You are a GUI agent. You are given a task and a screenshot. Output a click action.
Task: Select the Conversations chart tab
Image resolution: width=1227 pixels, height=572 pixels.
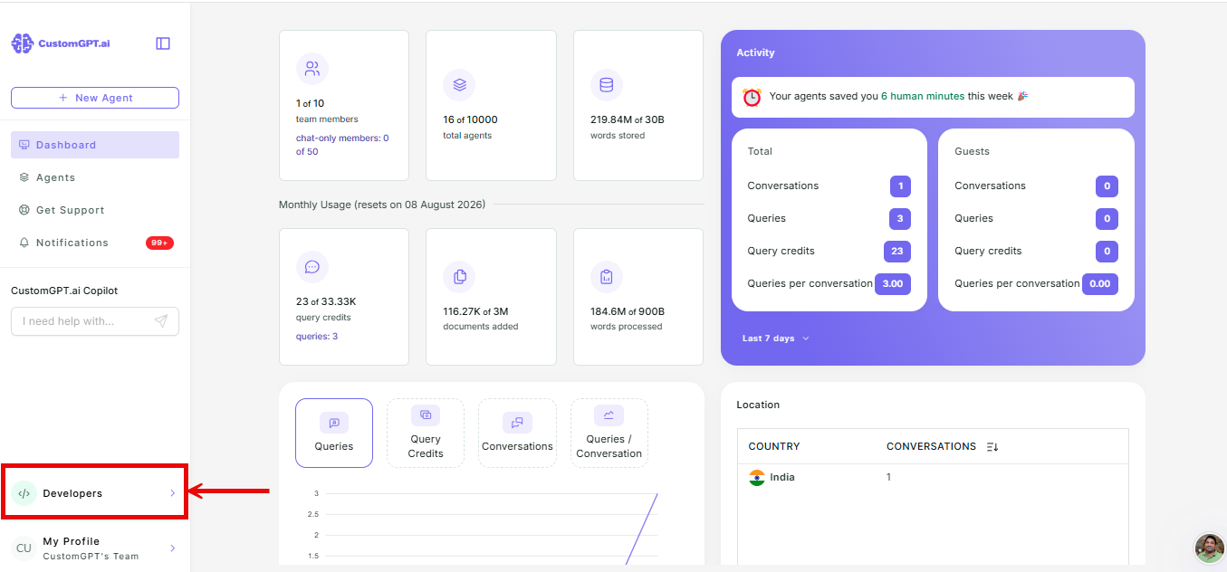click(517, 433)
